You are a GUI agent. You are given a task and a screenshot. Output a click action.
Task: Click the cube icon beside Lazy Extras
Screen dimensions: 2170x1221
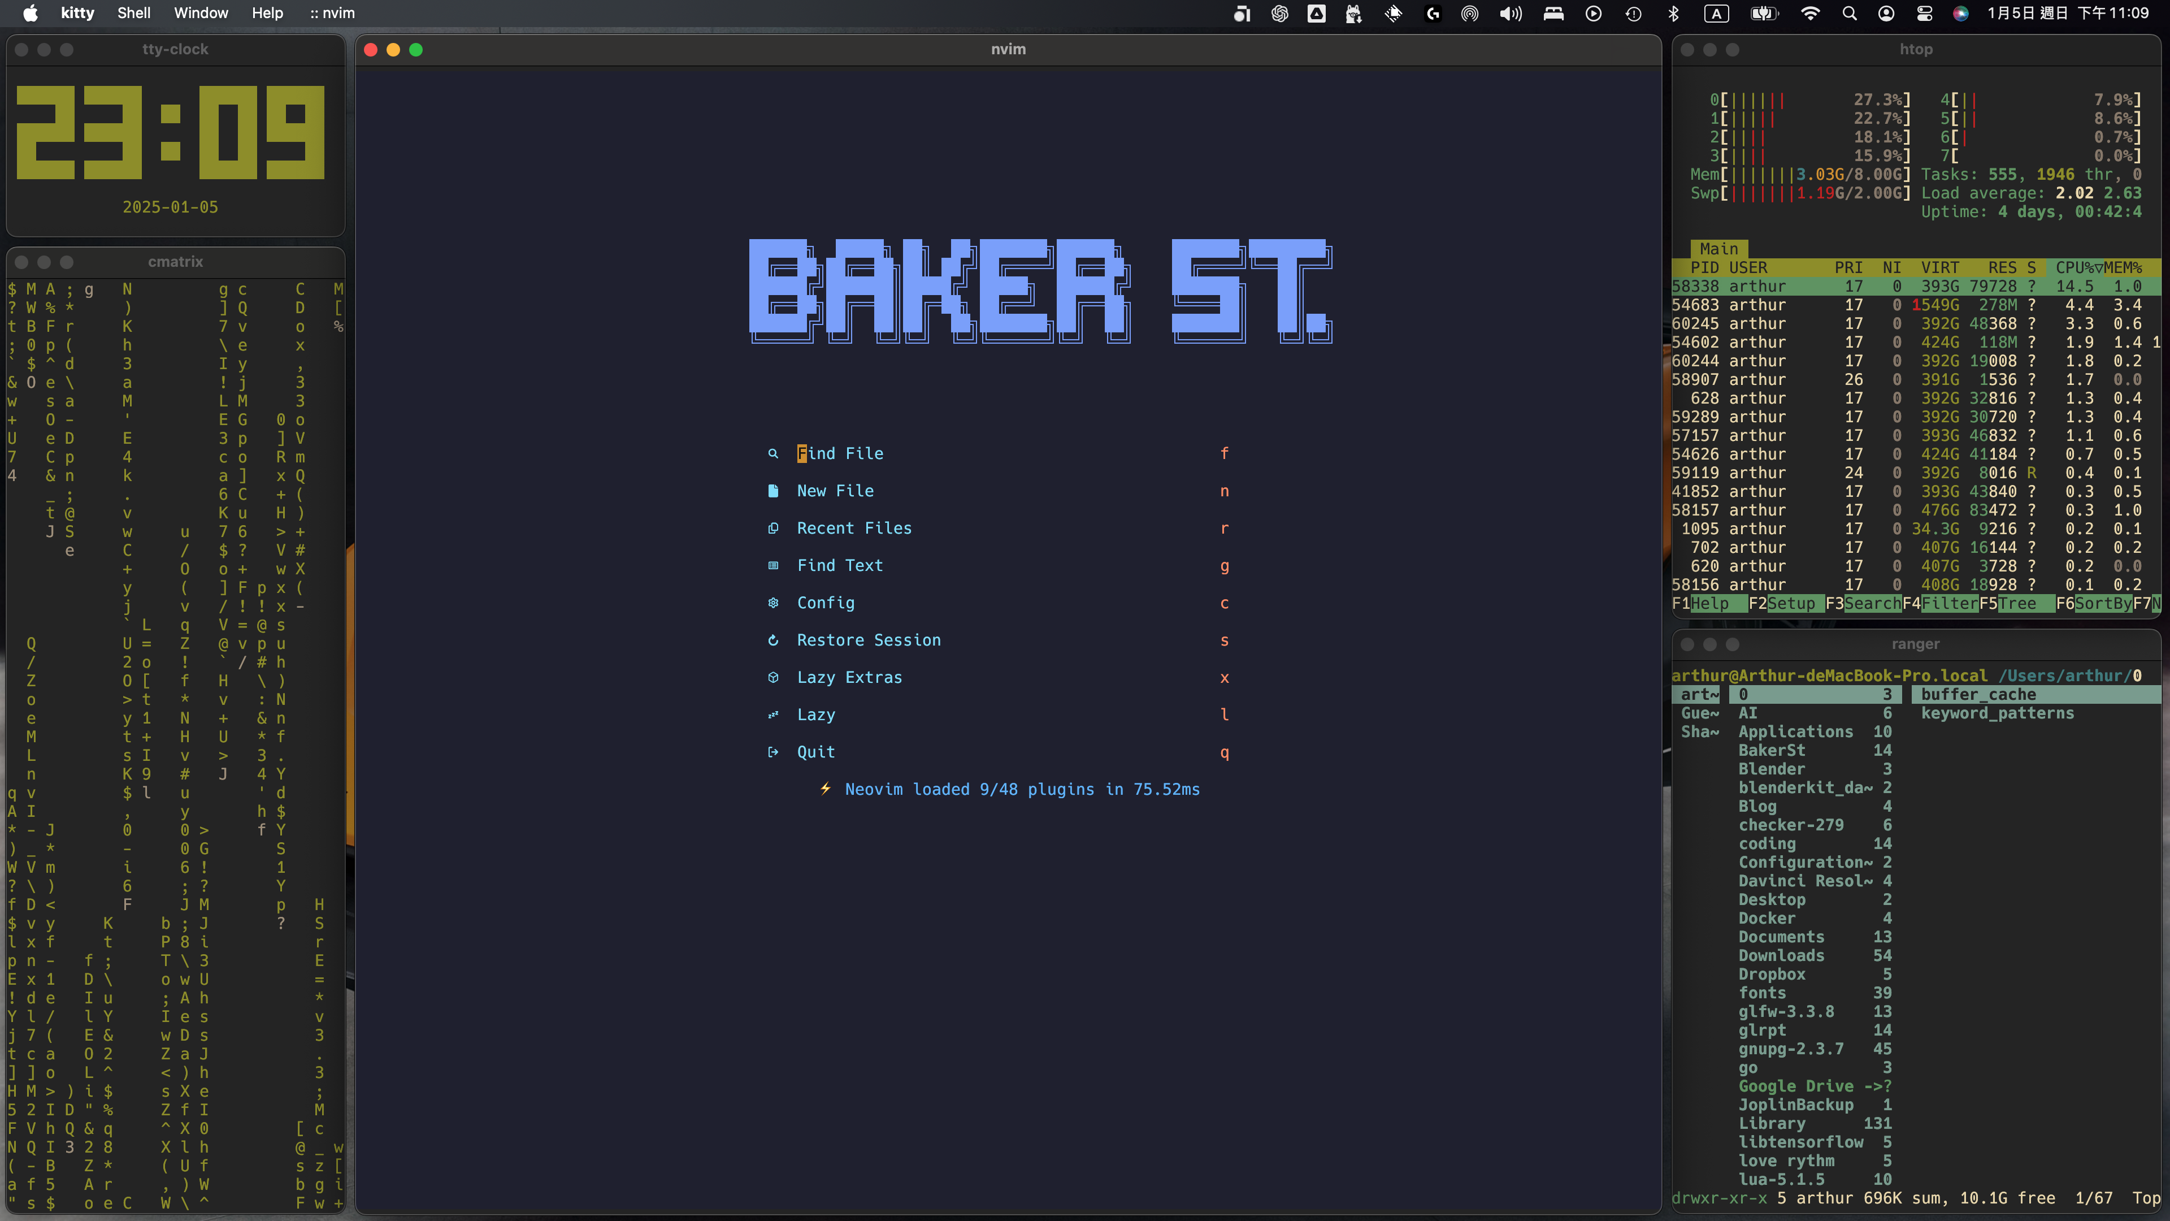click(772, 678)
